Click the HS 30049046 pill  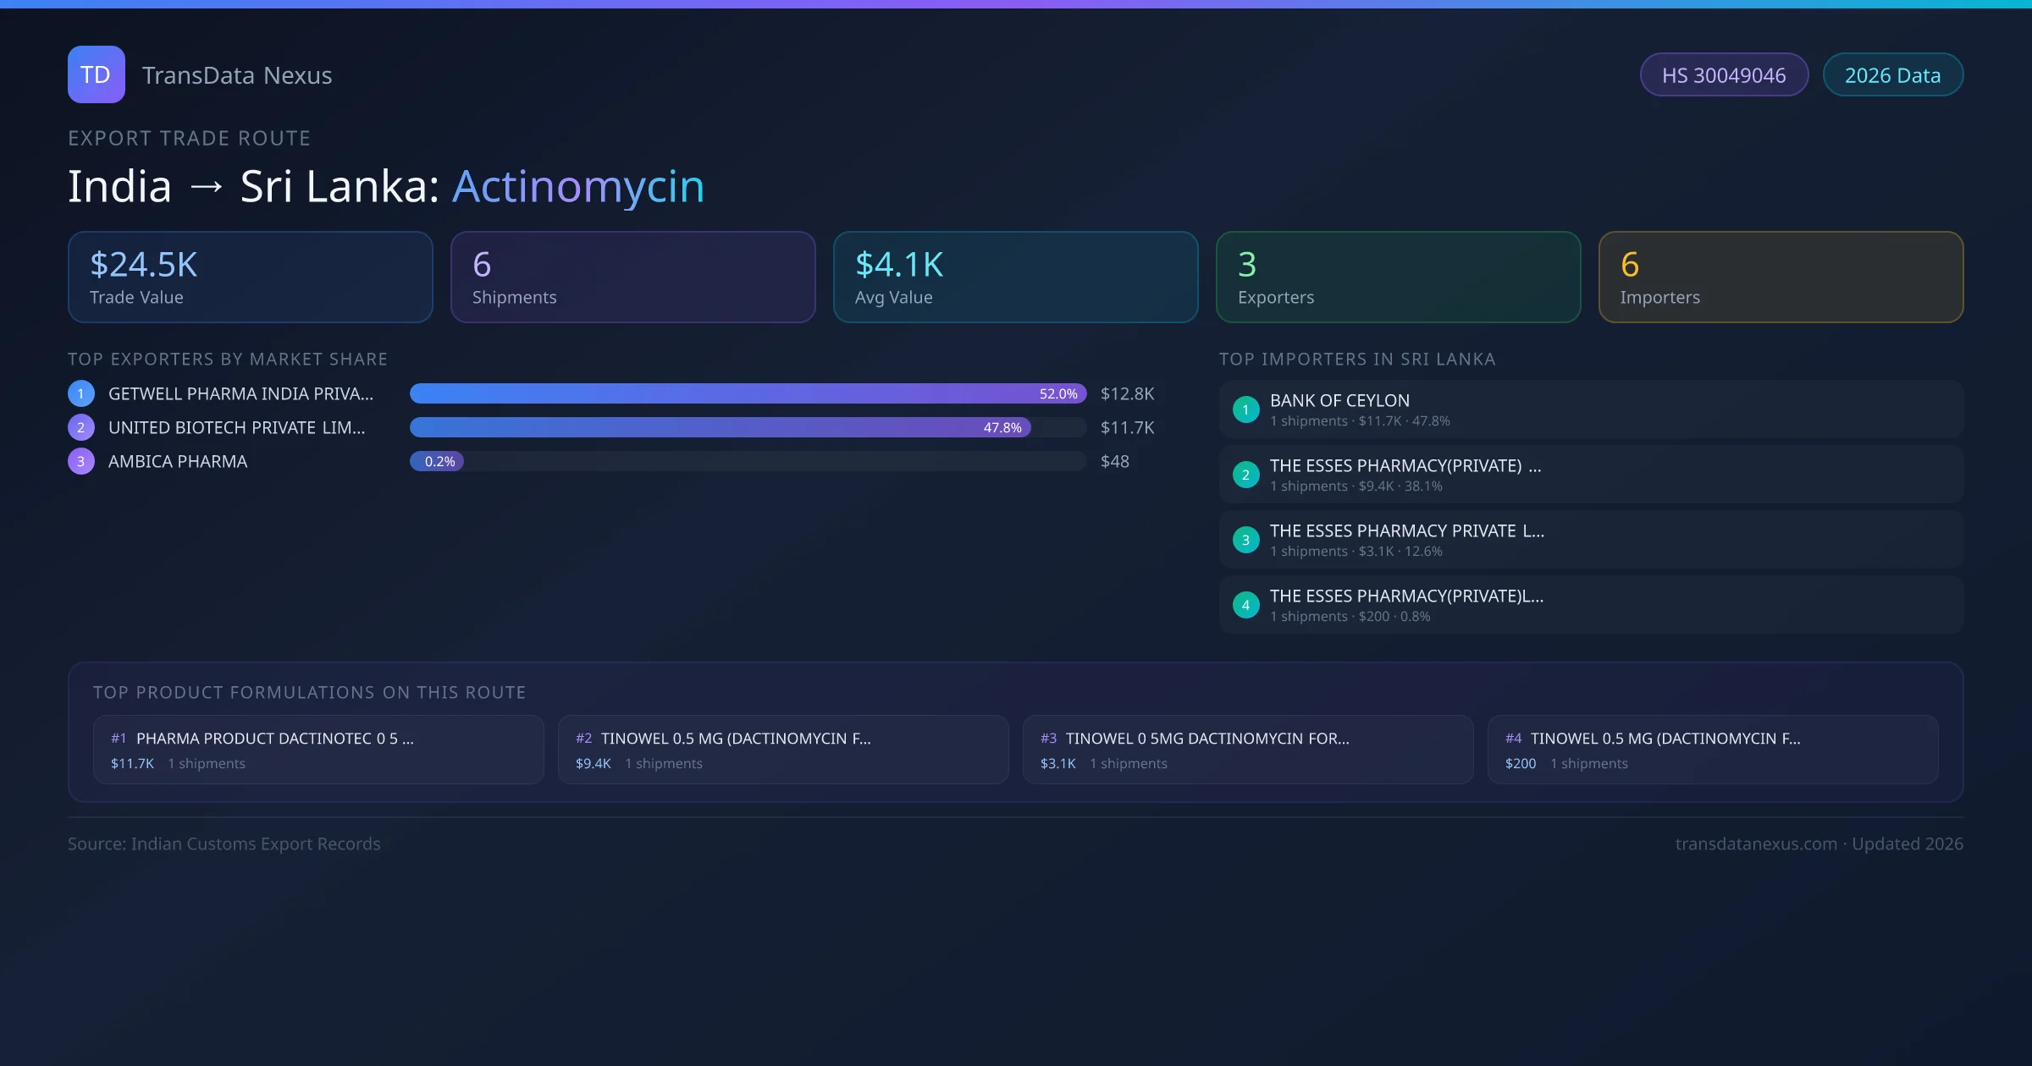click(1724, 75)
